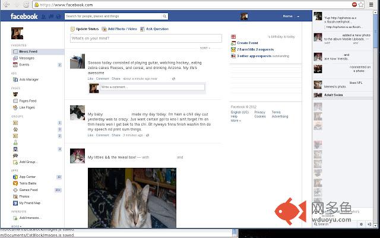
Task: Click audience globe icon on guitar post
Action: tap(173, 79)
